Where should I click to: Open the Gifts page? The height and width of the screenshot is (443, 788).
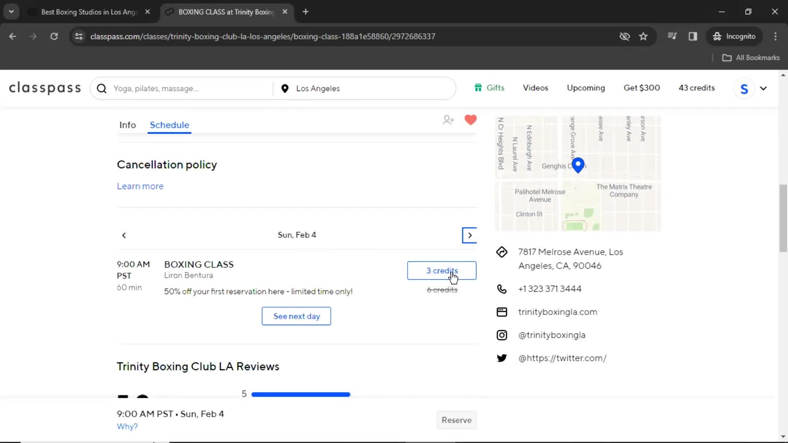click(489, 88)
